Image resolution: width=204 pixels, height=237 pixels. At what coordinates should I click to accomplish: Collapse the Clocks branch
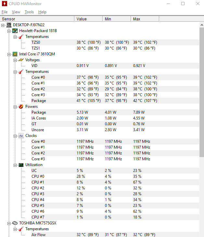point(15,136)
